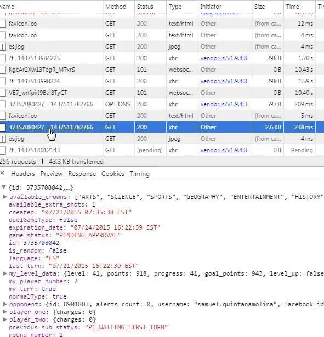Click the 43.3 KB transferred status text
The image size is (324, 337).
76,162
